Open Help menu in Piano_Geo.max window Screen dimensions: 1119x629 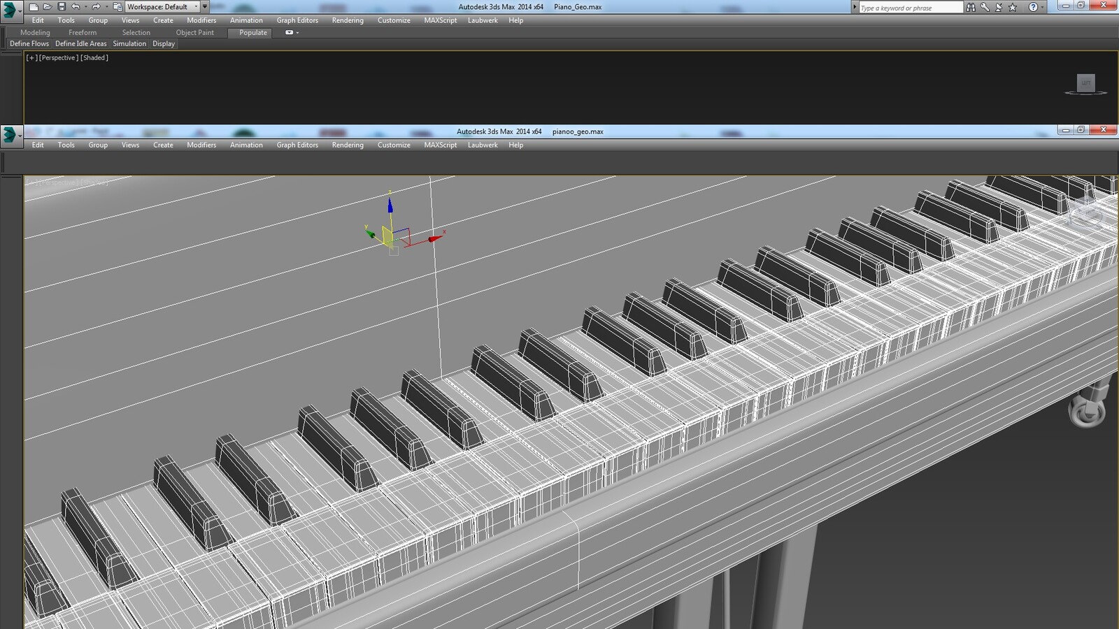[515, 20]
